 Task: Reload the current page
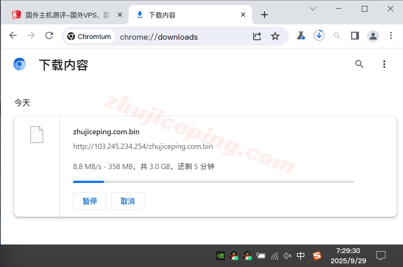pyautogui.click(x=49, y=35)
